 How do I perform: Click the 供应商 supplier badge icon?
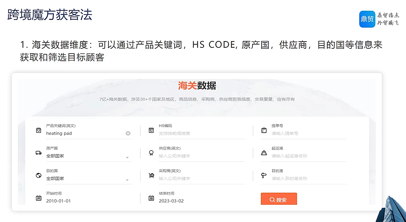pos(151,153)
